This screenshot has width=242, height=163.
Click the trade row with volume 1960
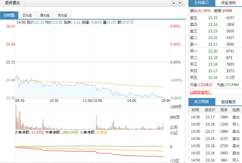215,117
